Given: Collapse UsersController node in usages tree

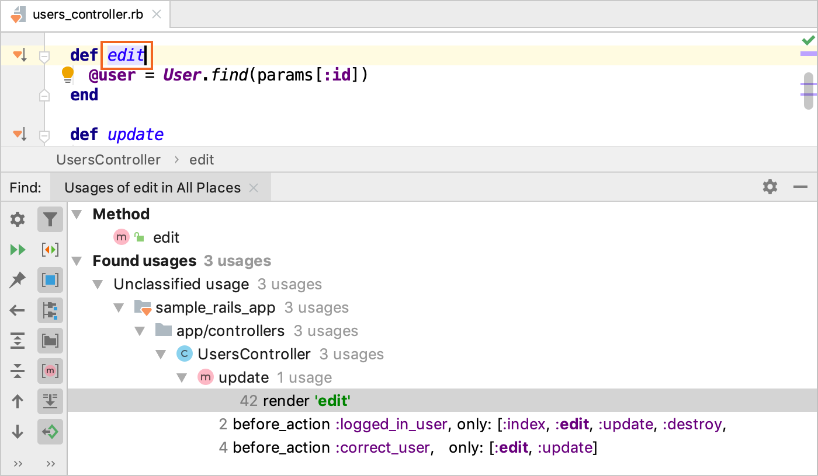Looking at the screenshot, I should pos(161,355).
